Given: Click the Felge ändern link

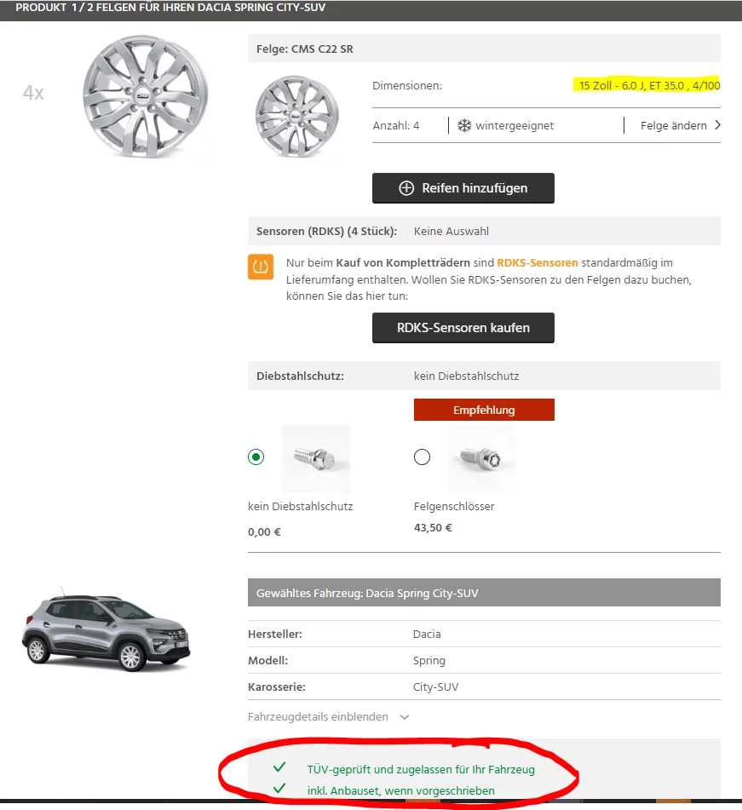Looking at the screenshot, I should tap(673, 125).
